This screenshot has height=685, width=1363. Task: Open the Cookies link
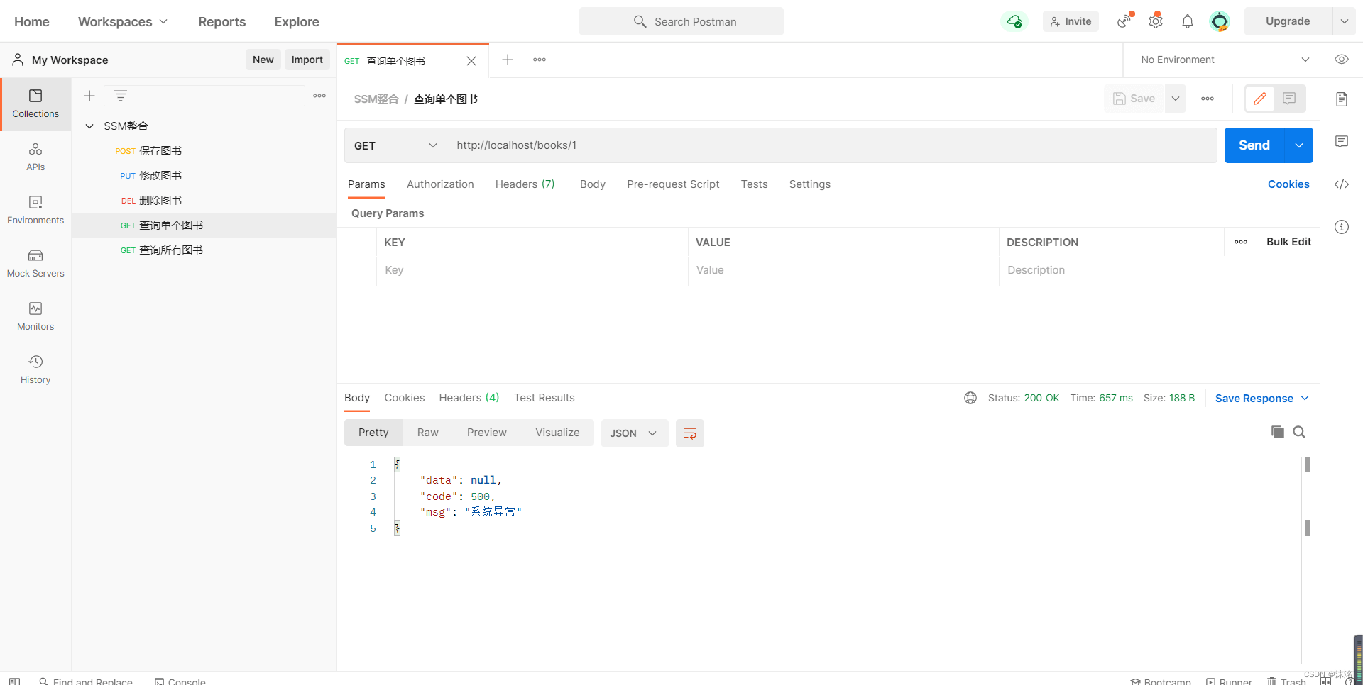tap(1288, 184)
